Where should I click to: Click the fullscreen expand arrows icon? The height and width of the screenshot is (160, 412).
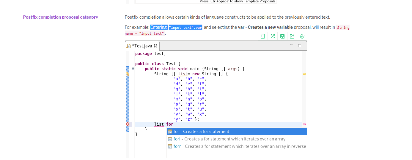pos(273,36)
